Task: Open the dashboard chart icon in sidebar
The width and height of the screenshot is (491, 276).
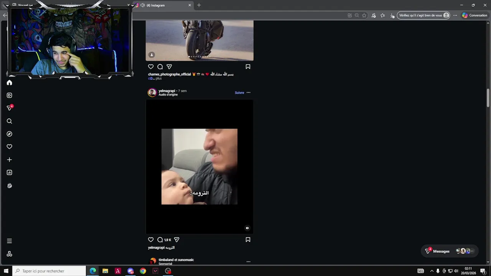Action: pyautogui.click(x=10, y=172)
